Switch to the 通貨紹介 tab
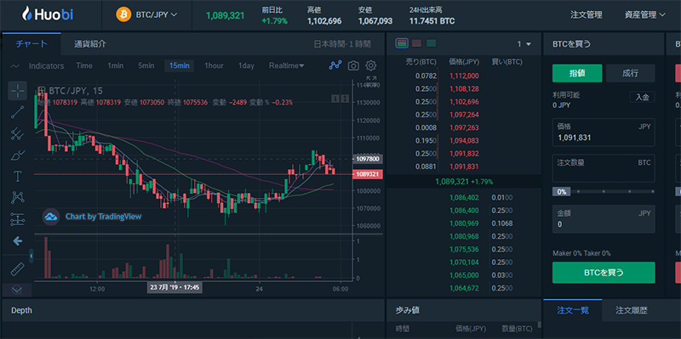681x339 pixels. [90, 44]
